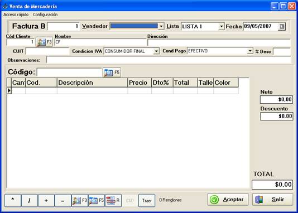Click the bottom toolbar R button
Screen dimensions: 298x213
click(x=113, y=200)
